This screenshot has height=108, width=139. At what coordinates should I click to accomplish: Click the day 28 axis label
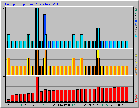coord(118,105)
